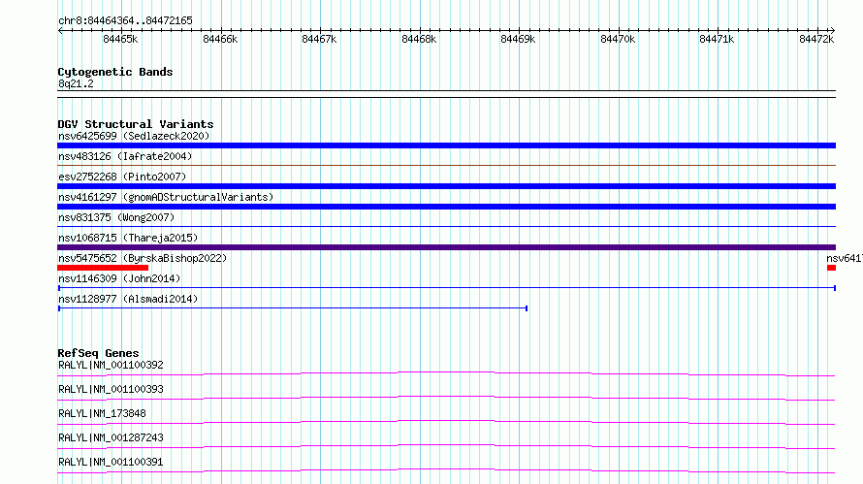Open the DGV Structural Variants track title
This screenshot has width=863, height=484.
tap(136, 124)
